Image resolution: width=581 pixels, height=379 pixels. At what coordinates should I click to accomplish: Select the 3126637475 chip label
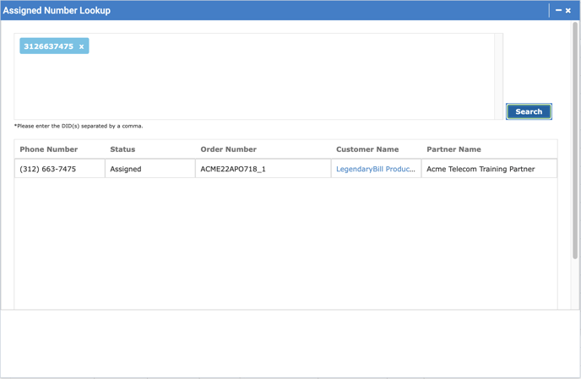48,46
